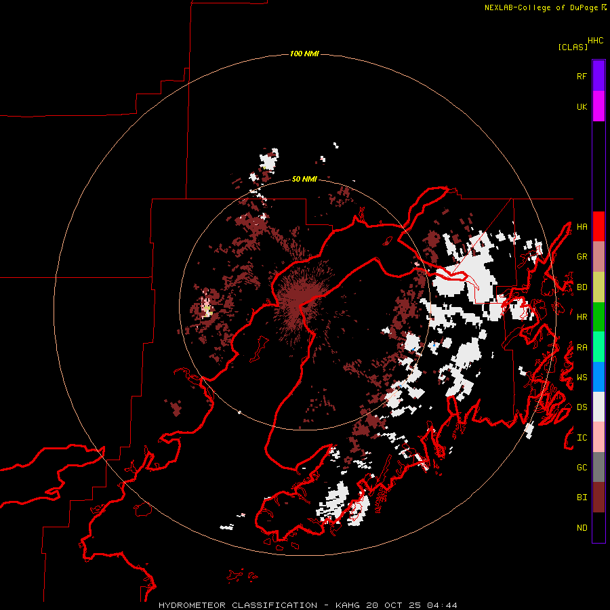Click the GC legend label

[582, 468]
